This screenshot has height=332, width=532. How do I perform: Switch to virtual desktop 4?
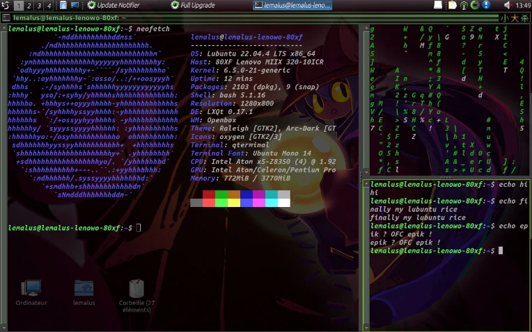tap(49, 6)
